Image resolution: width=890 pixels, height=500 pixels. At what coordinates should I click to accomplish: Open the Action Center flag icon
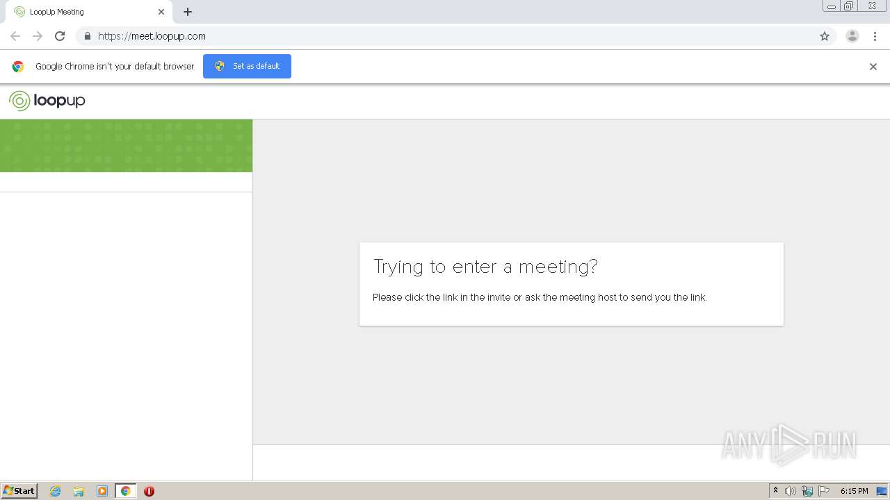click(824, 491)
